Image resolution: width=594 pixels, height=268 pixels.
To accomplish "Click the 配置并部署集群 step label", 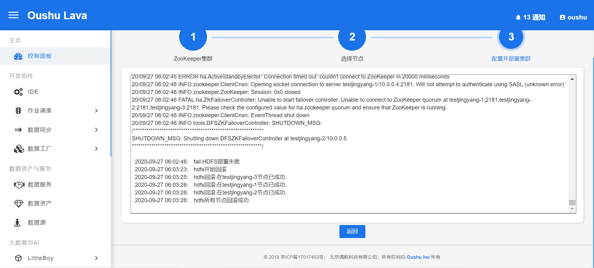I will tap(511, 59).
